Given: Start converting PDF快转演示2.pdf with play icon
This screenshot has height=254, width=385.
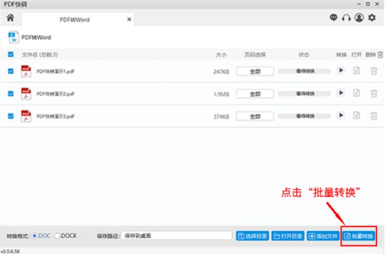Looking at the screenshot, I should (341, 93).
